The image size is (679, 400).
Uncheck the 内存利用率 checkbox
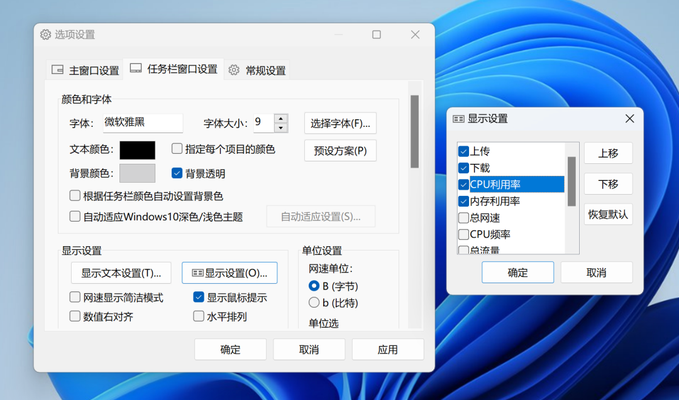tap(463, 201)
